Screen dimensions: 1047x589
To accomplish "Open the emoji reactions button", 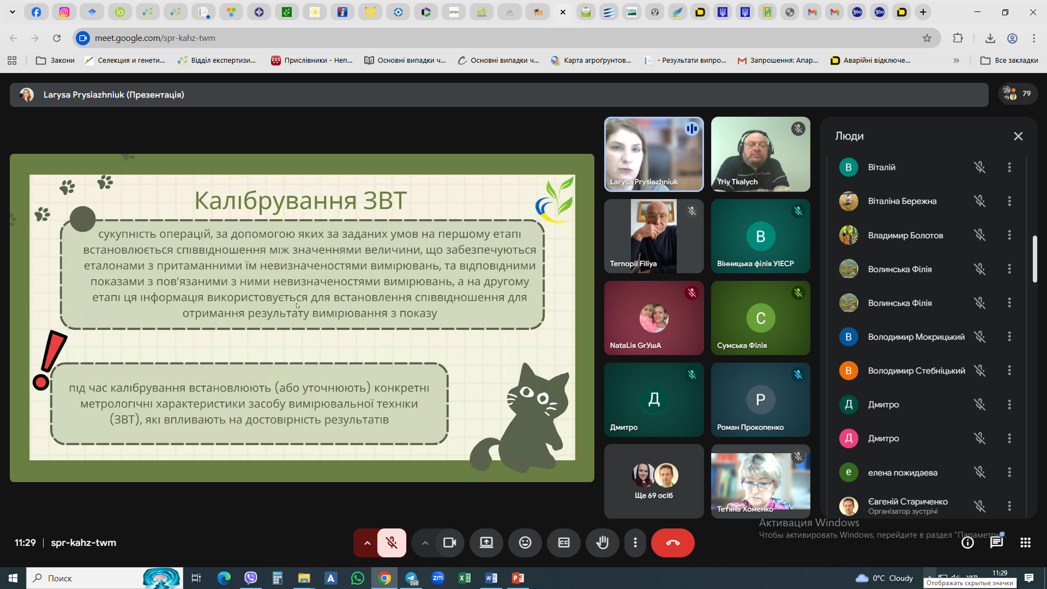I will pos(525,543).
